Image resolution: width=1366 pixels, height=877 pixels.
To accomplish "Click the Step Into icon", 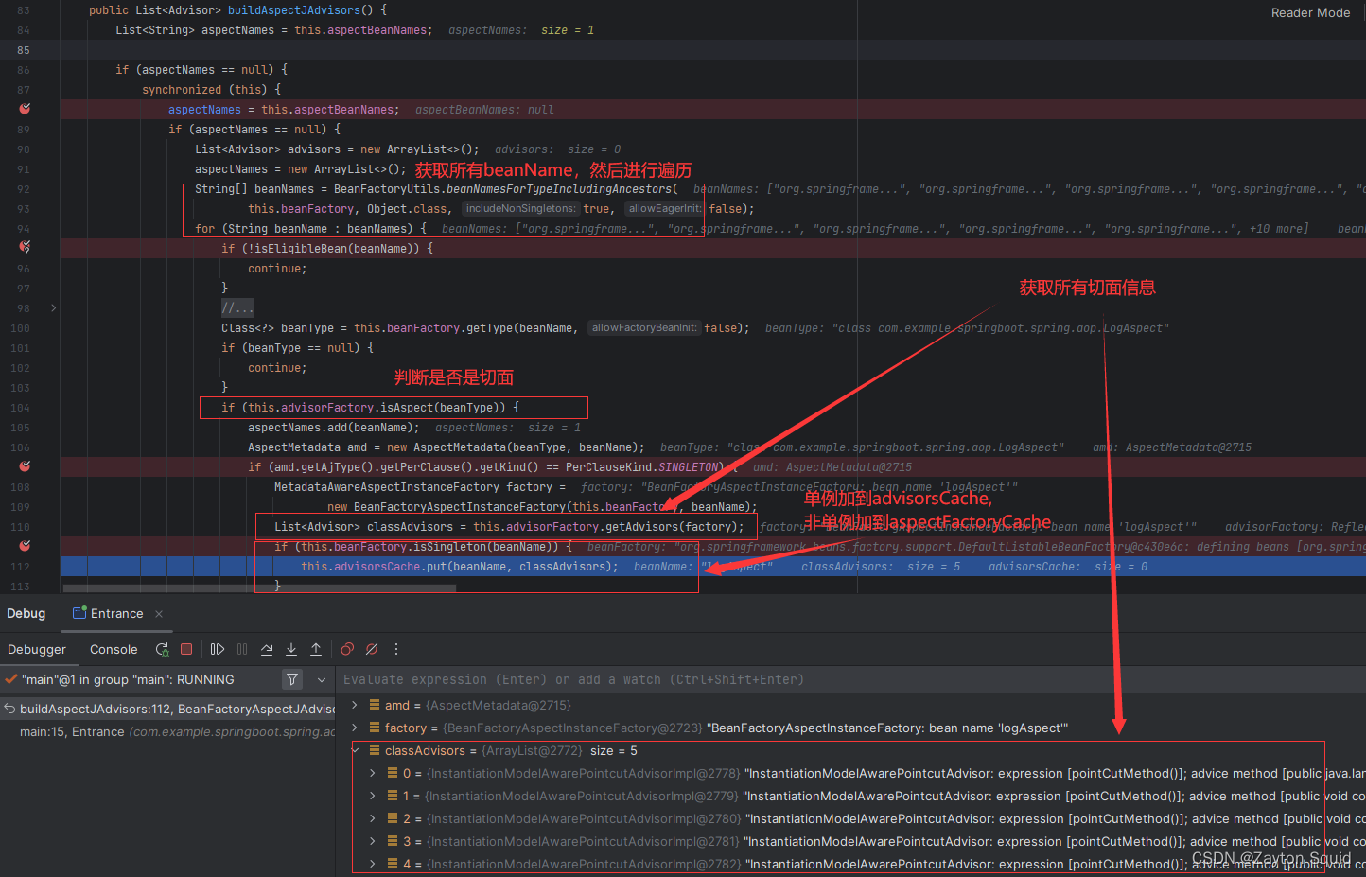I will click(x=291, y=649).
